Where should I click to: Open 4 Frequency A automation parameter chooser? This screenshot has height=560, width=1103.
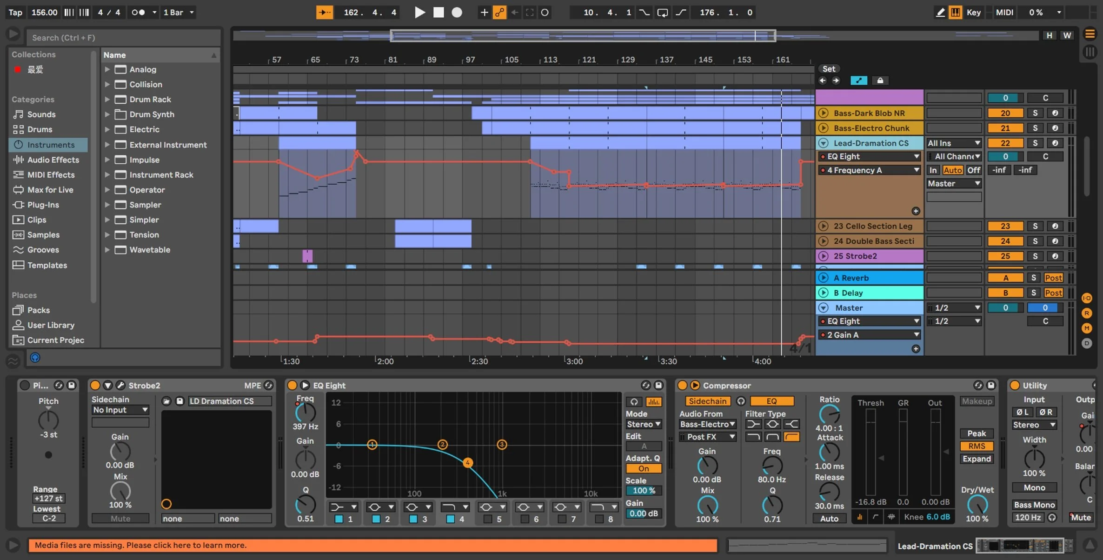pos(869,170)
